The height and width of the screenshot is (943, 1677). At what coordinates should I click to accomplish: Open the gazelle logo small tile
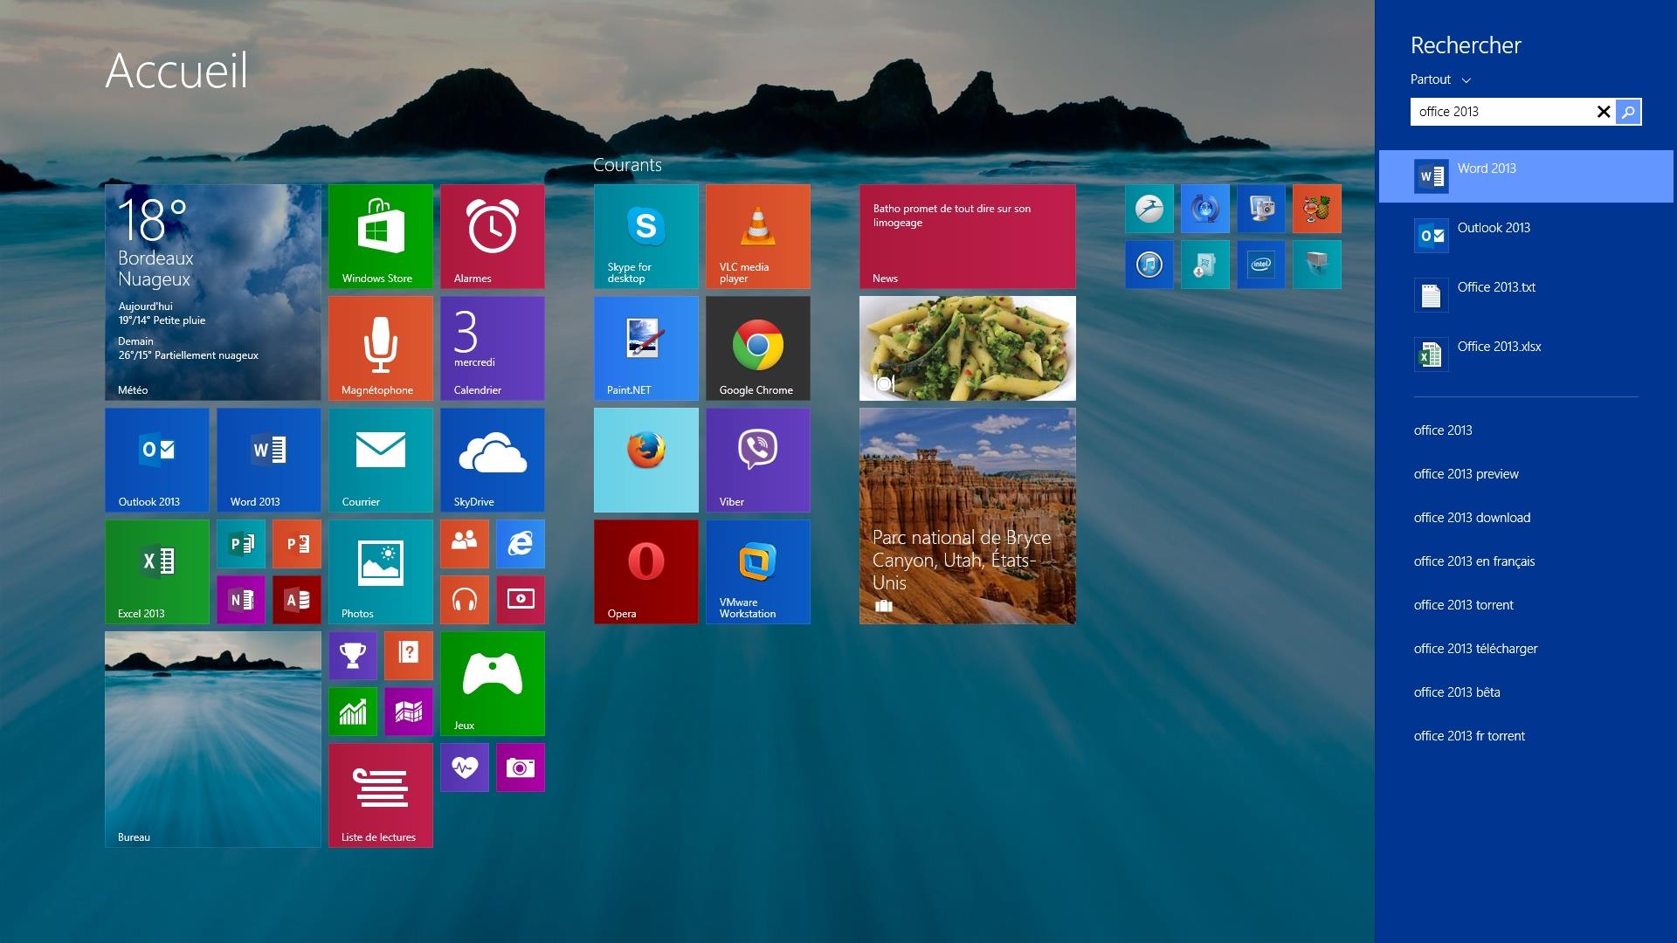point(1149,209)
